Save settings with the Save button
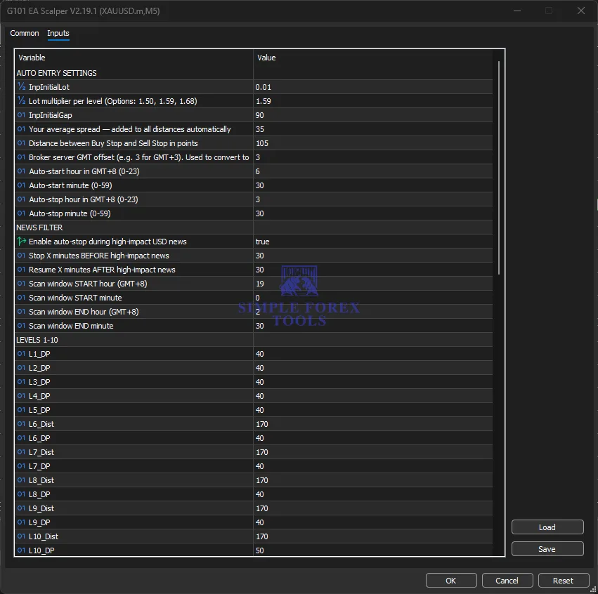598x594 pixels. click(547, 549)
